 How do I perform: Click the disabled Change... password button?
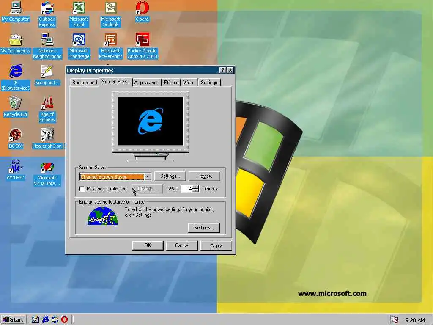(147, 189)
